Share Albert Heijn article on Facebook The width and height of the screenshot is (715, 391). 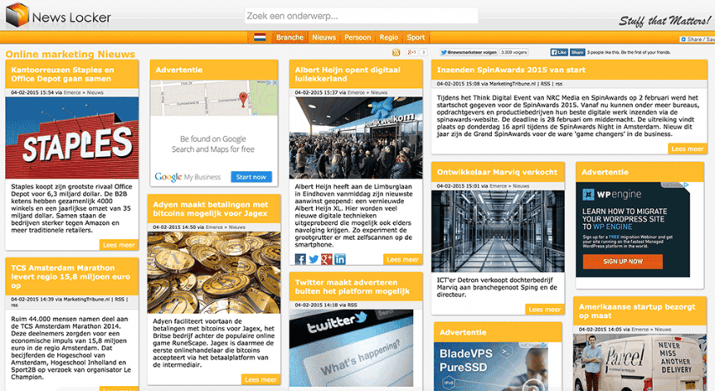point(300,259)
